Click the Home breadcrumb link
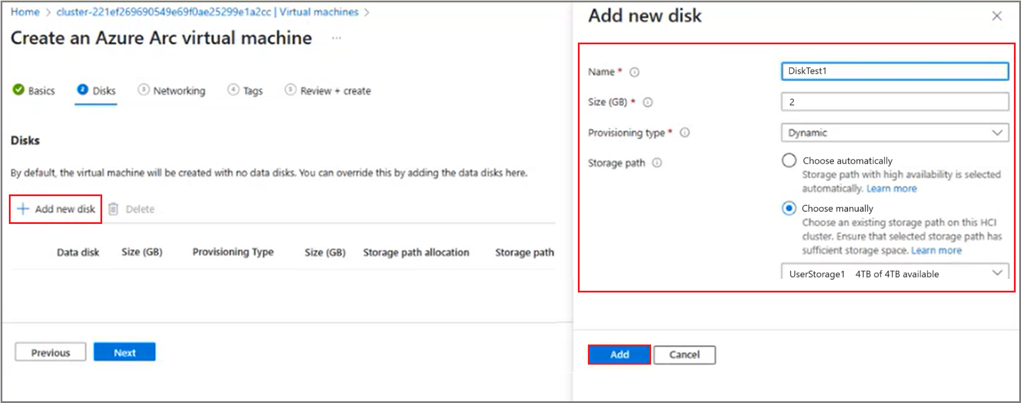The width and height of the screenshot is (1021, 403). coord(25,12)
